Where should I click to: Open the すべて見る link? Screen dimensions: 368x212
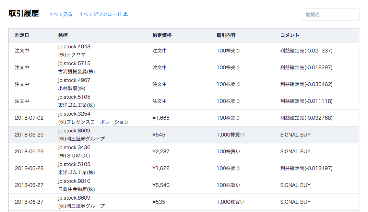[x=60, y=14]
